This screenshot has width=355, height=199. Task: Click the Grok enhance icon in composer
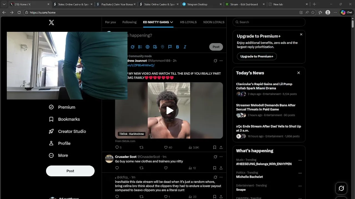pos(133,47)
